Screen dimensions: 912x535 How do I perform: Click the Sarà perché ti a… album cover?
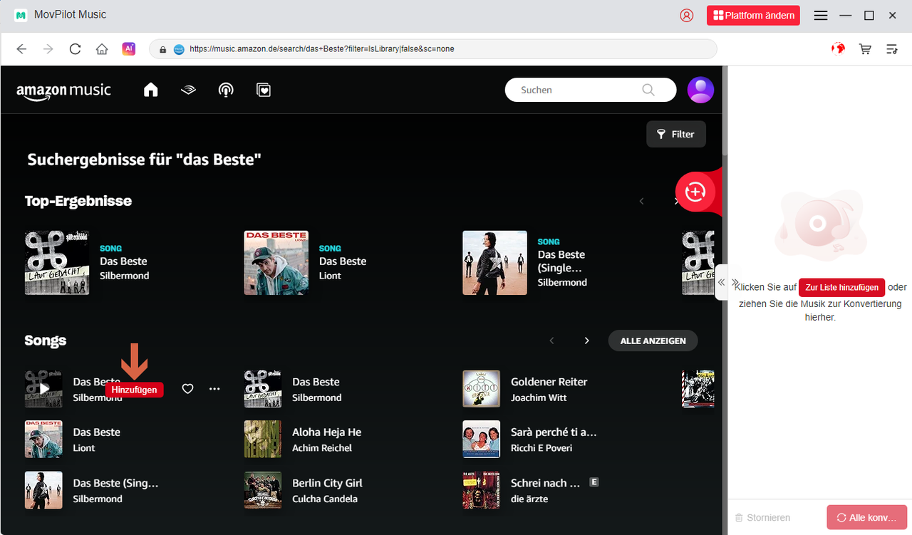pos(482,440)
